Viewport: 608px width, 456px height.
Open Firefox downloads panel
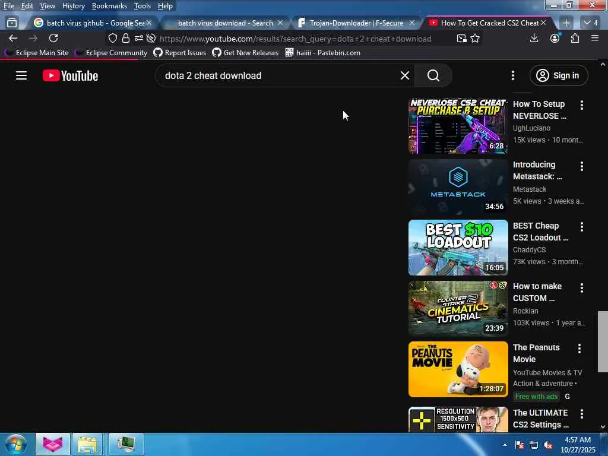(534, 38)
